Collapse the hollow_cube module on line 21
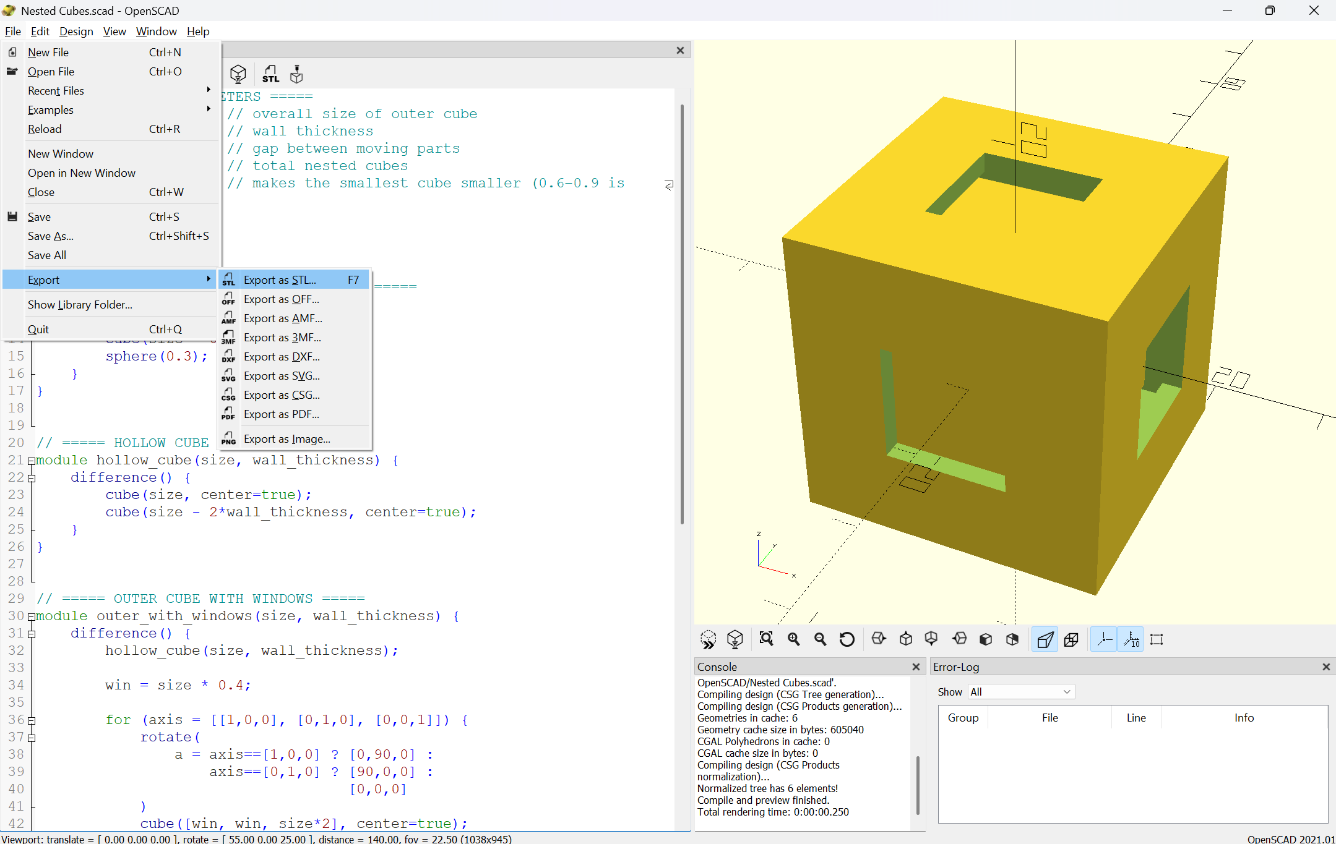Image resolution: width=1336 pixels, height=844 pixels. coord(32,460)
